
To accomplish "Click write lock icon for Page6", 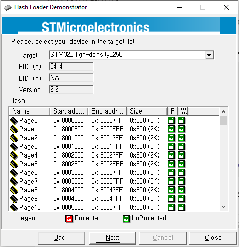I will tap(181, 172).
